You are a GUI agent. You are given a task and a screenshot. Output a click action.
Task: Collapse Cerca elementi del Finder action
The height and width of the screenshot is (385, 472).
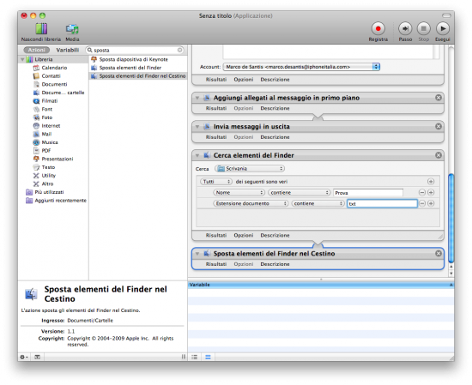[x=197, y=155]
